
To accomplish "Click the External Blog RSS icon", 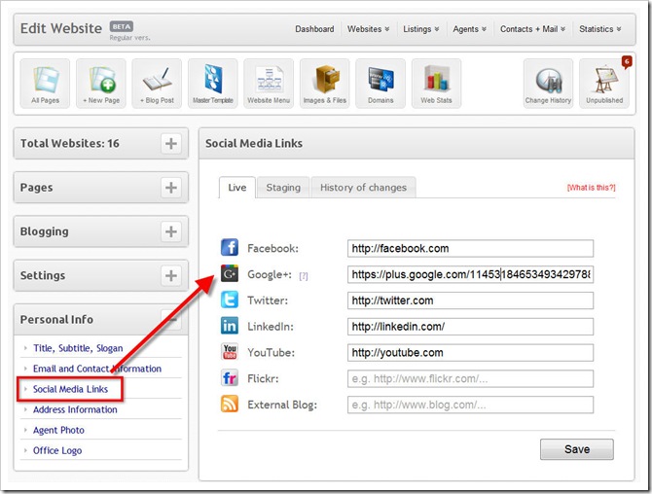I will point(230,404).
